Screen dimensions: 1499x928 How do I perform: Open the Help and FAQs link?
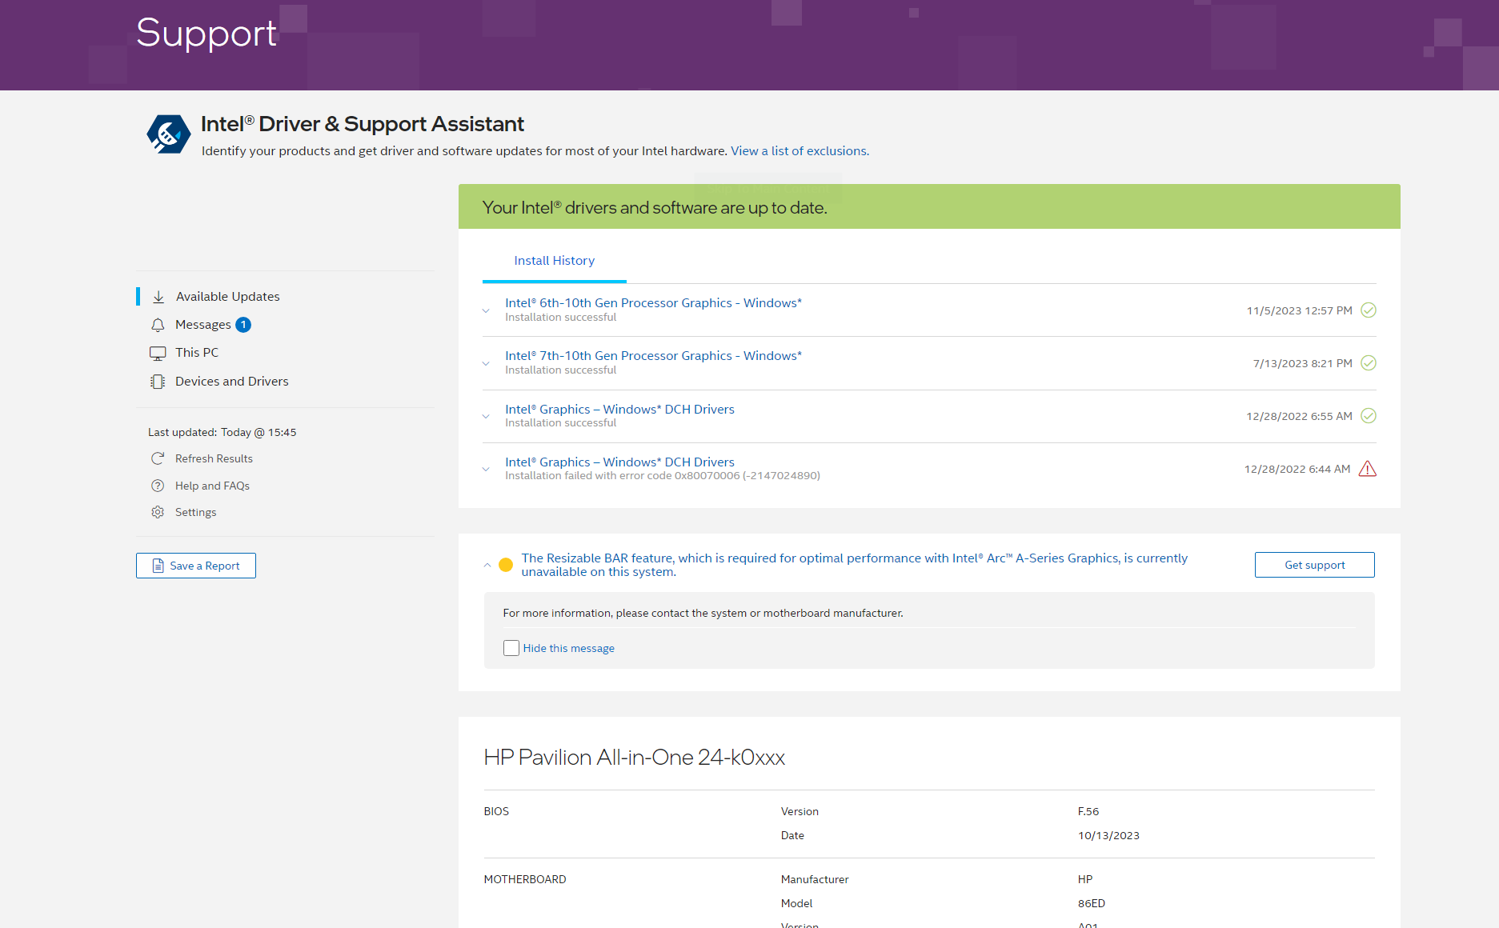click(212, 486)
